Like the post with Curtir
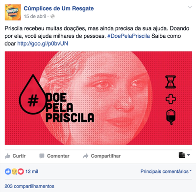 tap(15, 156)
